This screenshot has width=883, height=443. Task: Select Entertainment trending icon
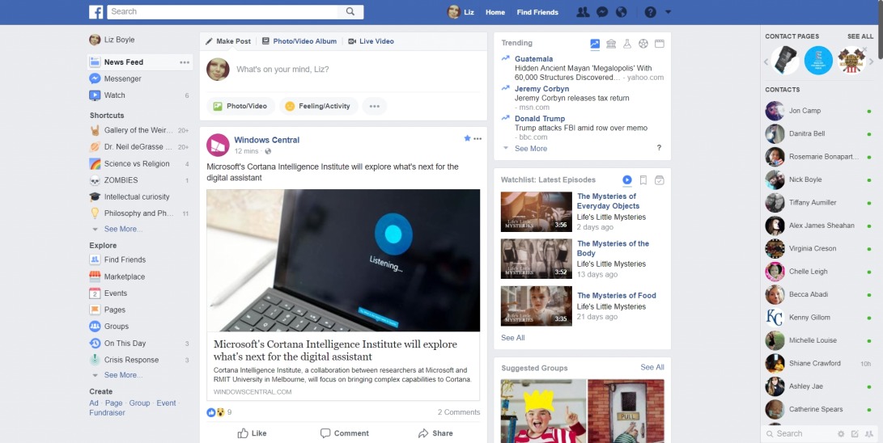pos(660,44)
